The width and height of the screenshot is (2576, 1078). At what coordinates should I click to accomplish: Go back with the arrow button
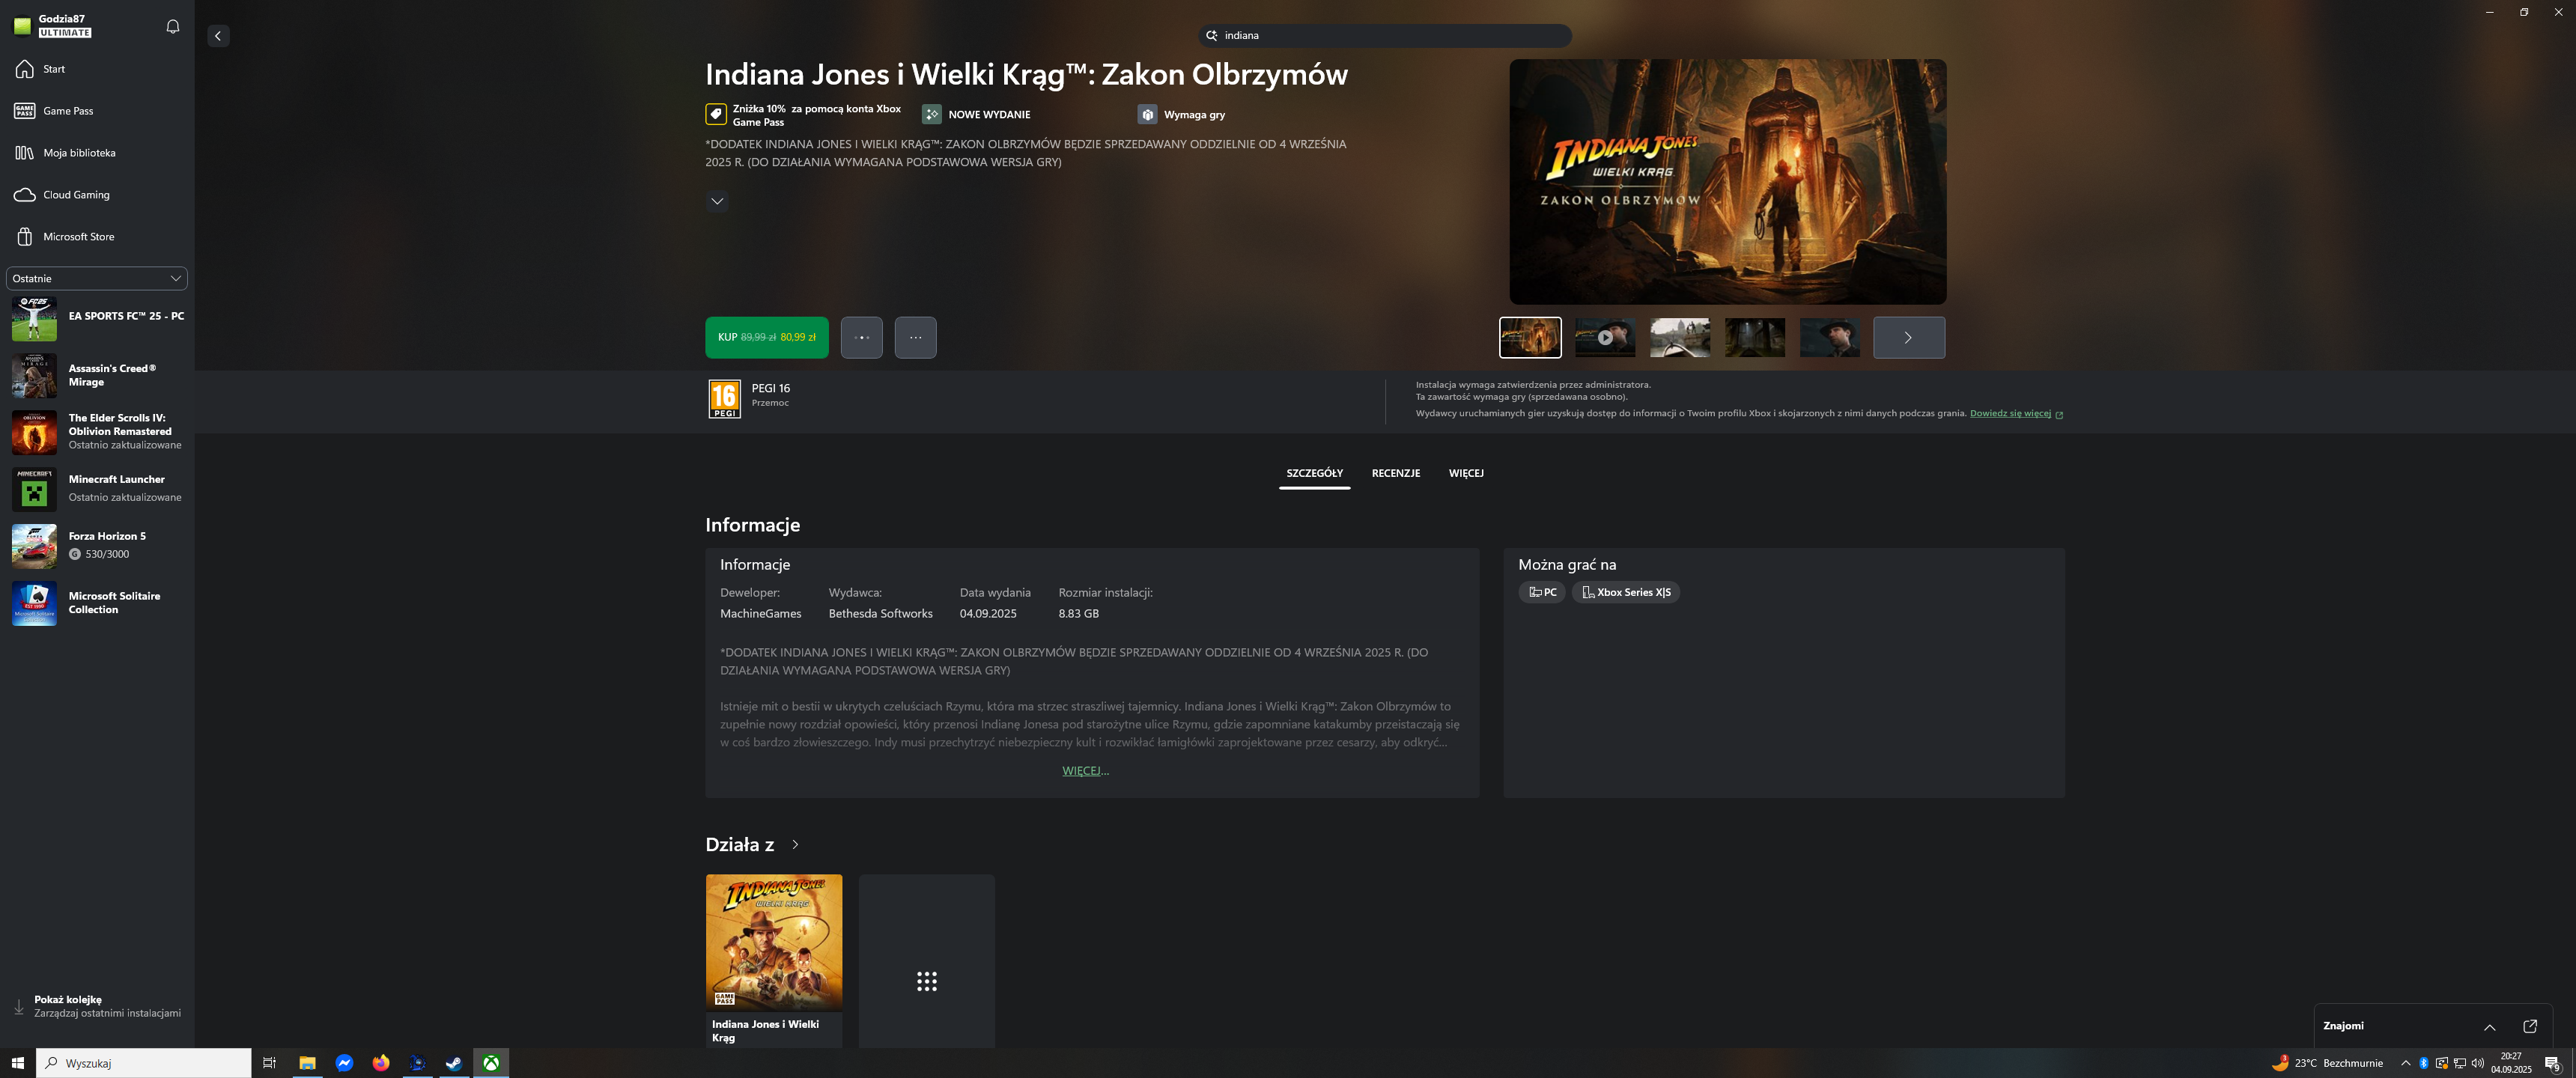pyautogui.click(x=218, y=36)
